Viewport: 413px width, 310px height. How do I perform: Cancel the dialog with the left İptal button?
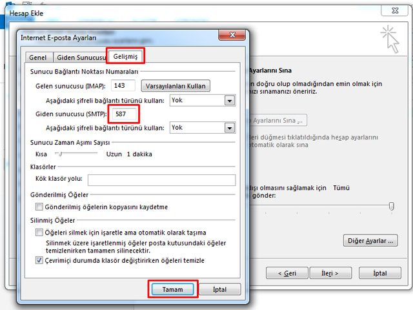(x=219, y=289)
